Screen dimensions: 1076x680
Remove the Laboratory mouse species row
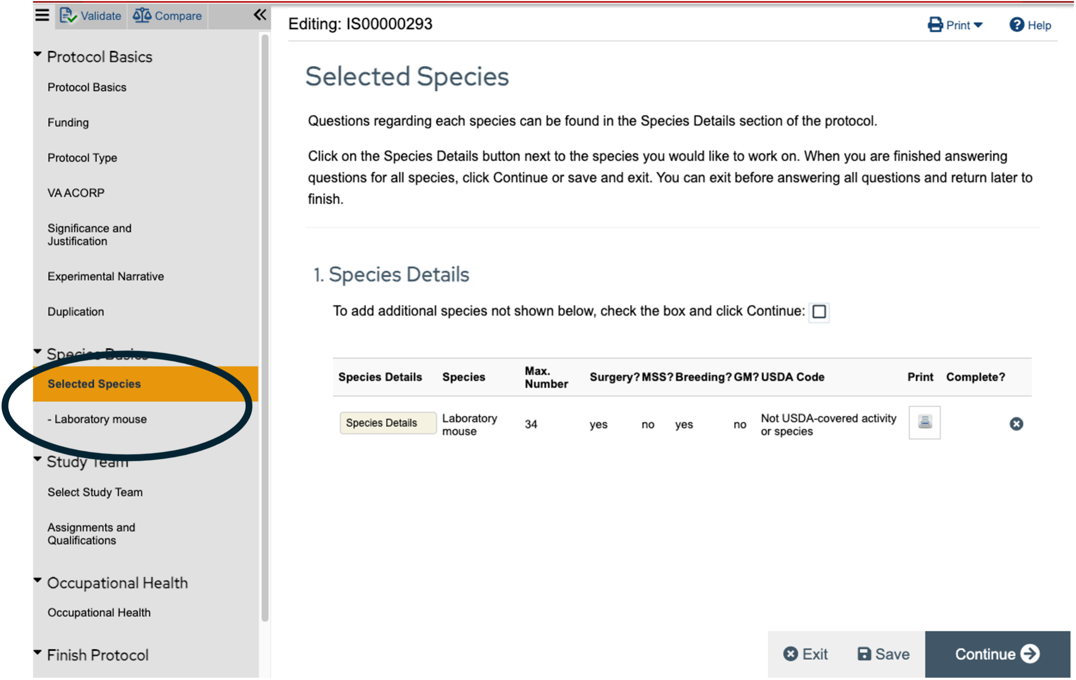point(1016,424)
